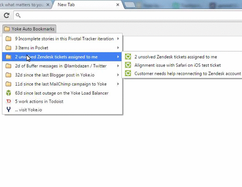Close the New Tab tab
The image size is (242, 187).
pyautogui.click(x=118, y=5)
